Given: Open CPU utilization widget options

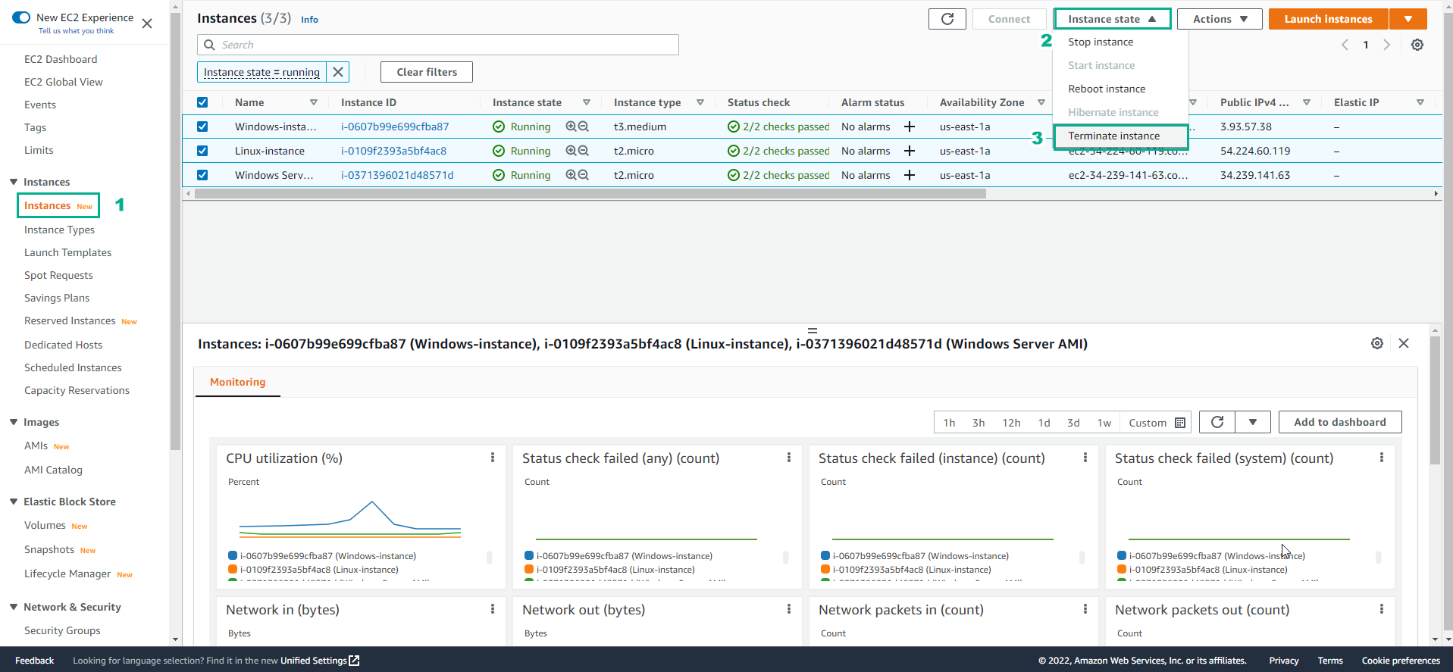Looking at the screenshot, I should click(493, 458).
